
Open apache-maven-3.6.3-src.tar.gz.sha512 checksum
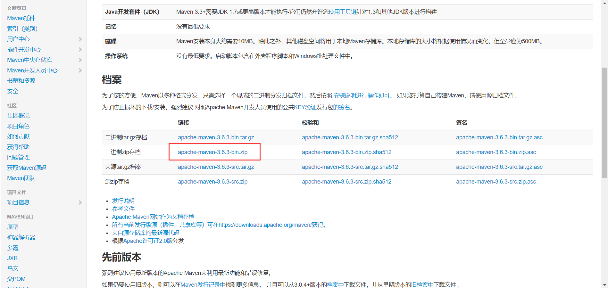pyautogui.click(x=350, y=167)
